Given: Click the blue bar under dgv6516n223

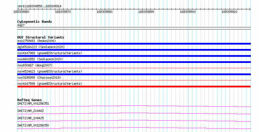Looking at the screenshot, I should [134, 50].
